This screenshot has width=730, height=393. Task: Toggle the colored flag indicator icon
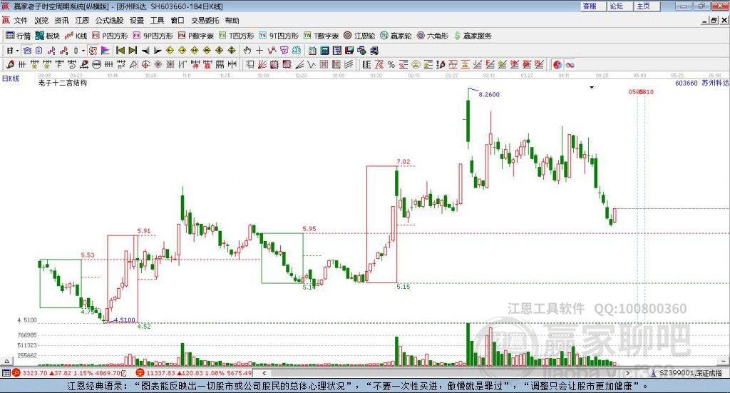[106, 51]
